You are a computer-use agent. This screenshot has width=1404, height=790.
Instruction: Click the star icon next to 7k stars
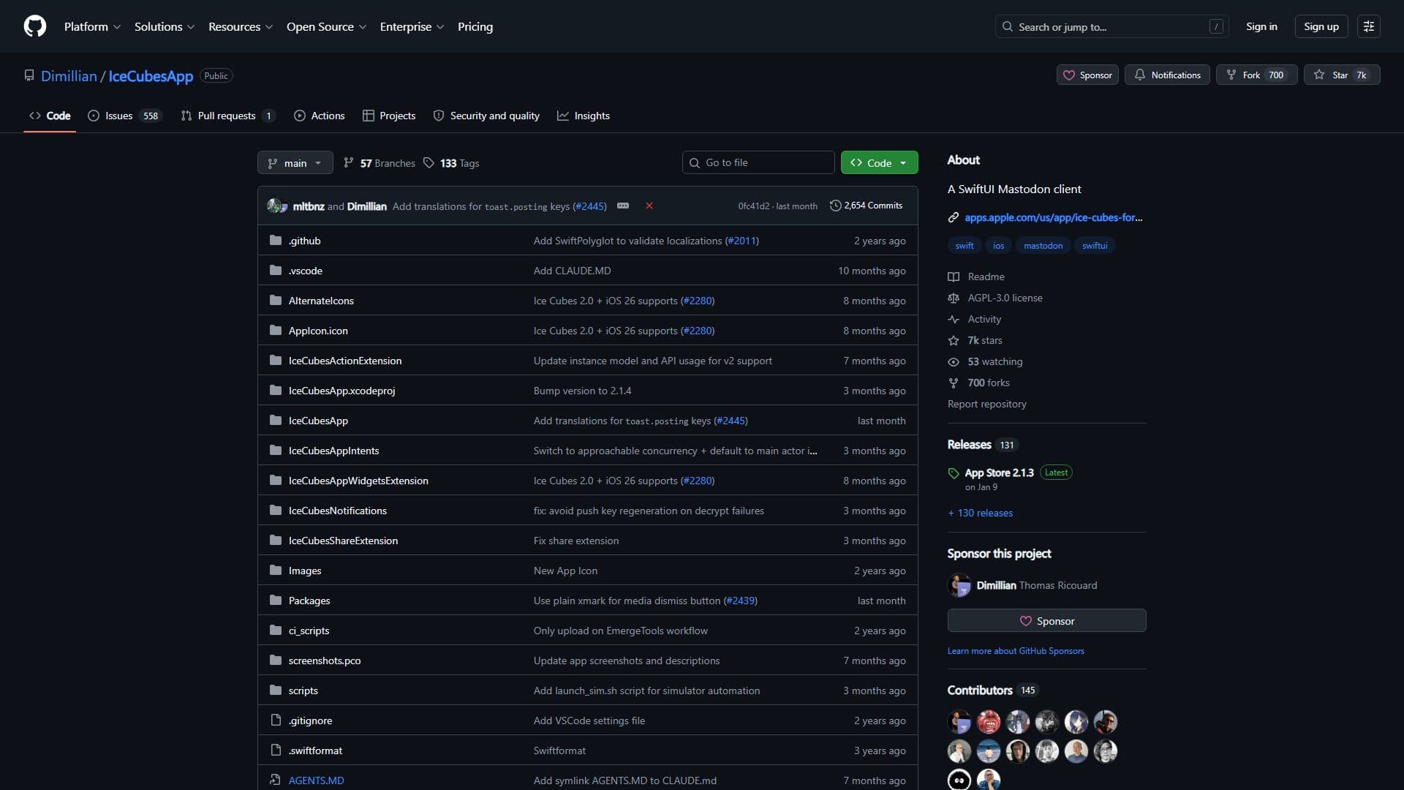[954, 340]
